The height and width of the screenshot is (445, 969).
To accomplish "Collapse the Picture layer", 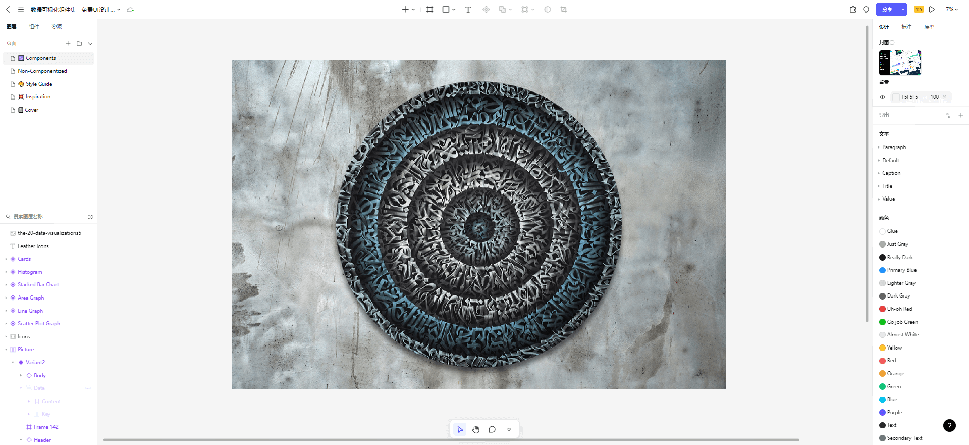I will click(x=7, y=350).
